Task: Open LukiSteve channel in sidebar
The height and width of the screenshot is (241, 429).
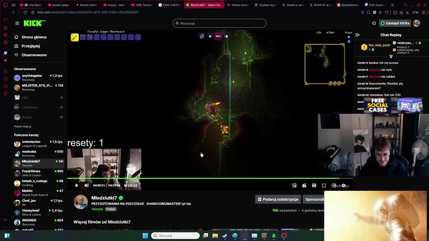Action: click(39, 107)
